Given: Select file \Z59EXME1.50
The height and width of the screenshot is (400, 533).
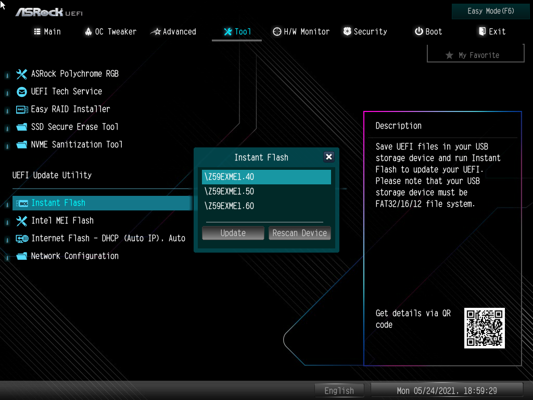Looking at the screenshot, I should 266,192.
